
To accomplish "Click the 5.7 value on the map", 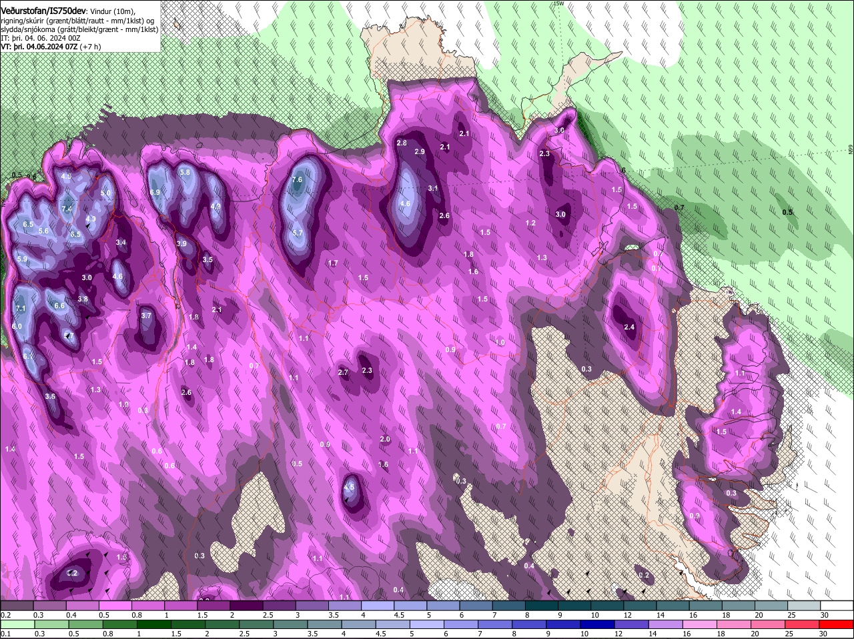I will pos(298,233).
